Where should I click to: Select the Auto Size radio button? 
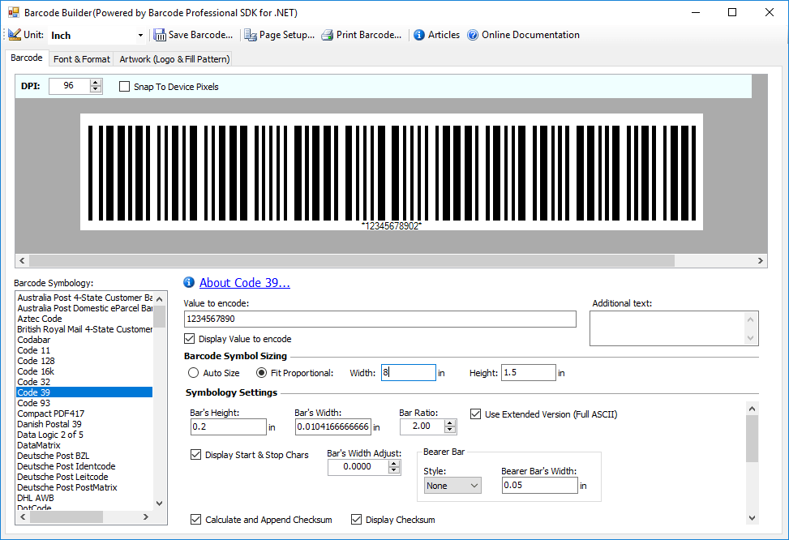[x=194, y=372]
